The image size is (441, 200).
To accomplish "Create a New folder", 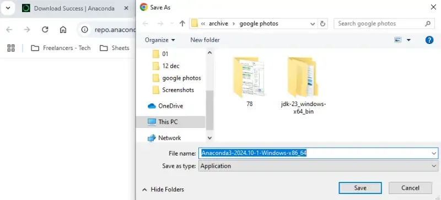I will pyautogui.click(x=205, y=40).
